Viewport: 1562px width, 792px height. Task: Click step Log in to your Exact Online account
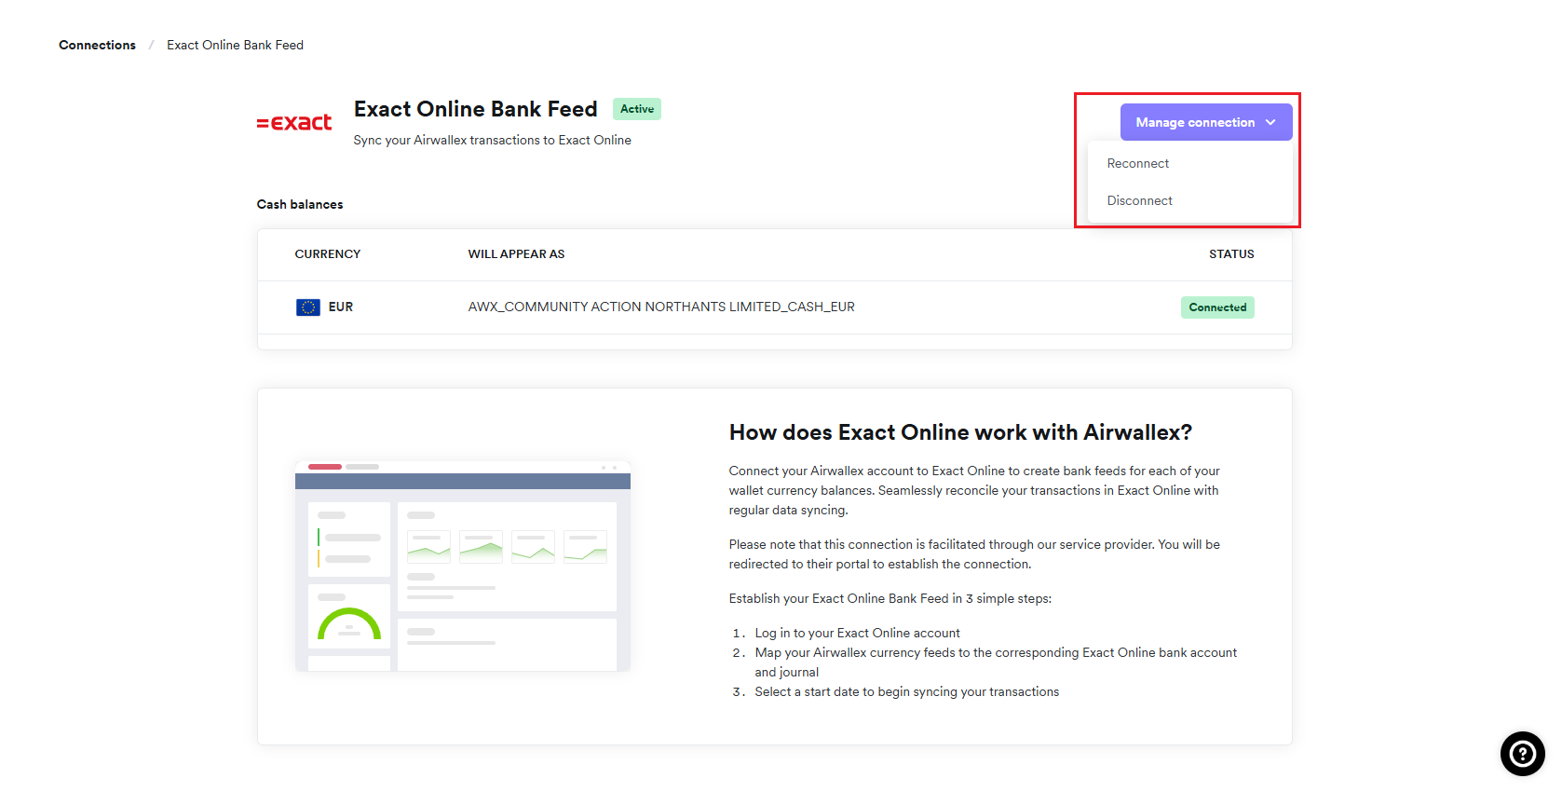tap(857, 633)
